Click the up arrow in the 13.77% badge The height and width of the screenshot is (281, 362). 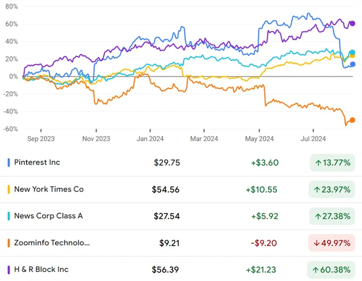(318, 163)
